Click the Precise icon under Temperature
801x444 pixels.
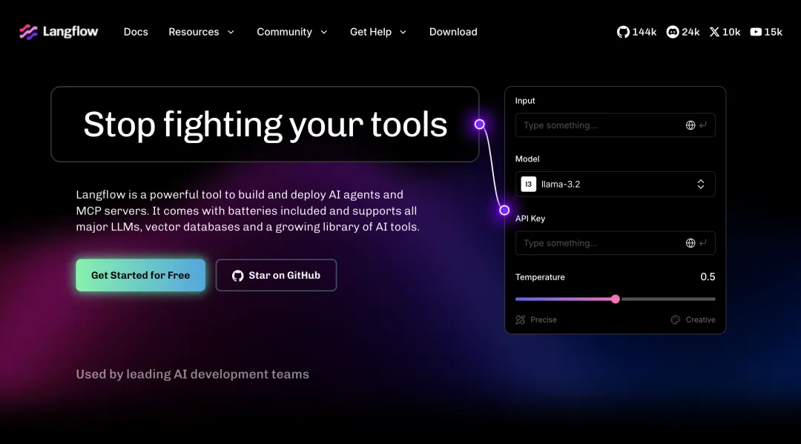(520, 319)
